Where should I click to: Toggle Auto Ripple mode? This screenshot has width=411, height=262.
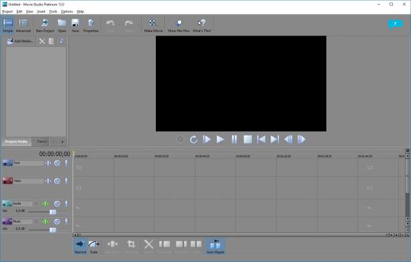tap(215, 247)
